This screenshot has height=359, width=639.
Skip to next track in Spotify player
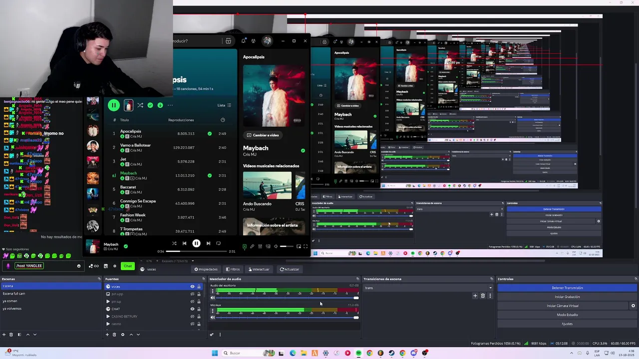point(208,243)
